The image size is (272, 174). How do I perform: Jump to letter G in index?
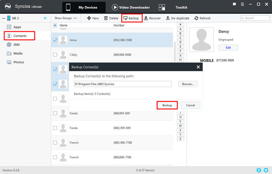pos(181,56)
